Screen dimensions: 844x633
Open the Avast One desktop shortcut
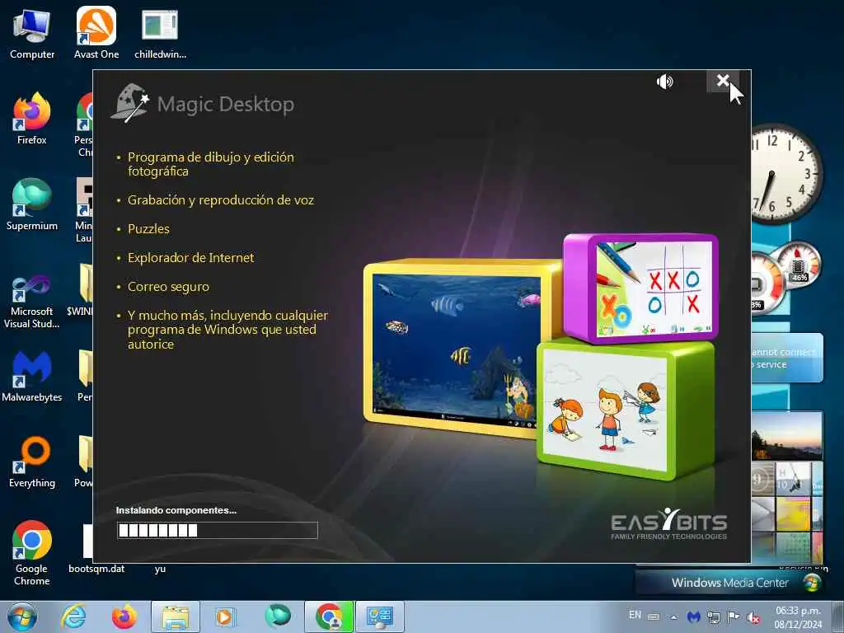tap(96, 34)
